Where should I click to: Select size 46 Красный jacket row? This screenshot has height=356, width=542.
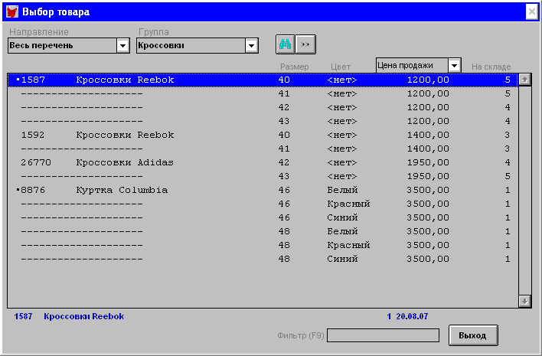[263, 204]
